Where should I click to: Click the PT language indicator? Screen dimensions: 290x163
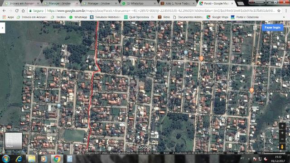tap(242, 158)
